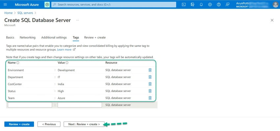Image resolution: width=280 pixels, height=131 pixels.
Task: Click the ArunPotti account name
Action: 242,3
